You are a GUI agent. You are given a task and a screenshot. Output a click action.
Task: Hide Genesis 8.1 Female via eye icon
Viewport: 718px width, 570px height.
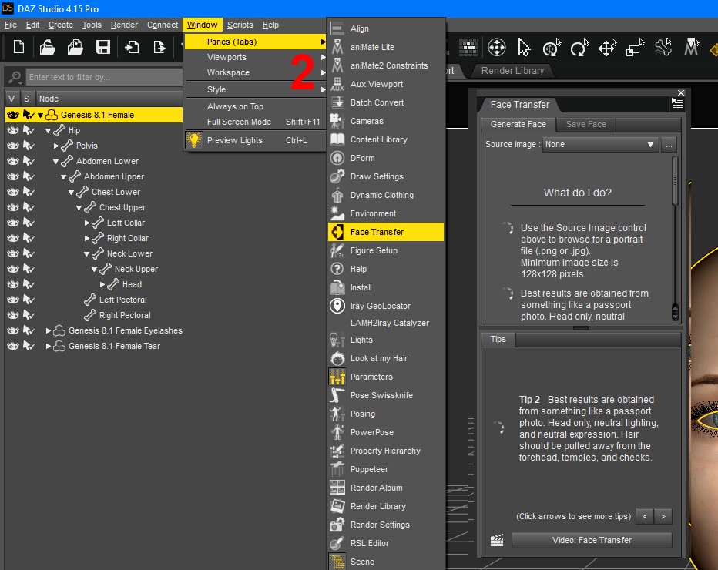pos(13,115)
